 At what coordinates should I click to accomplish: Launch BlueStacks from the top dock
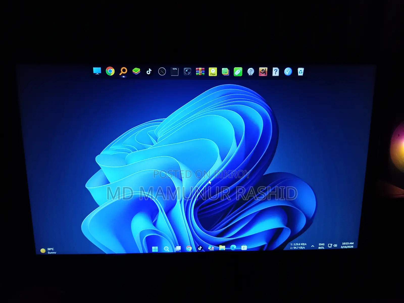[136, 71]
